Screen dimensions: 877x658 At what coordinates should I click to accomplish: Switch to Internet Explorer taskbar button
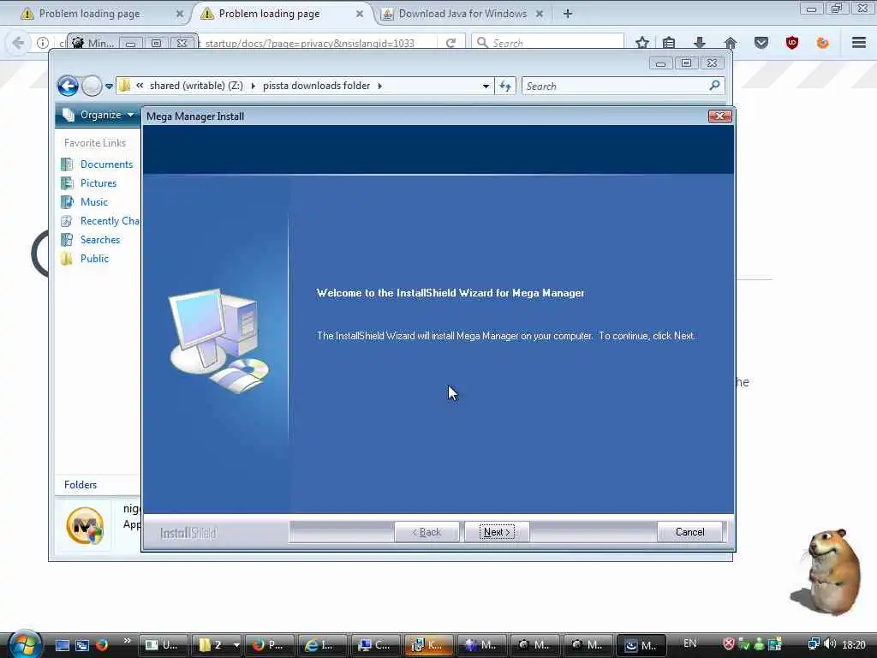tap(321, 645)
